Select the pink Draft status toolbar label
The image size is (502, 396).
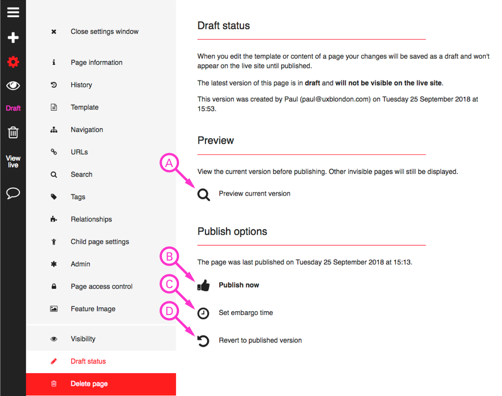[13, 108]
